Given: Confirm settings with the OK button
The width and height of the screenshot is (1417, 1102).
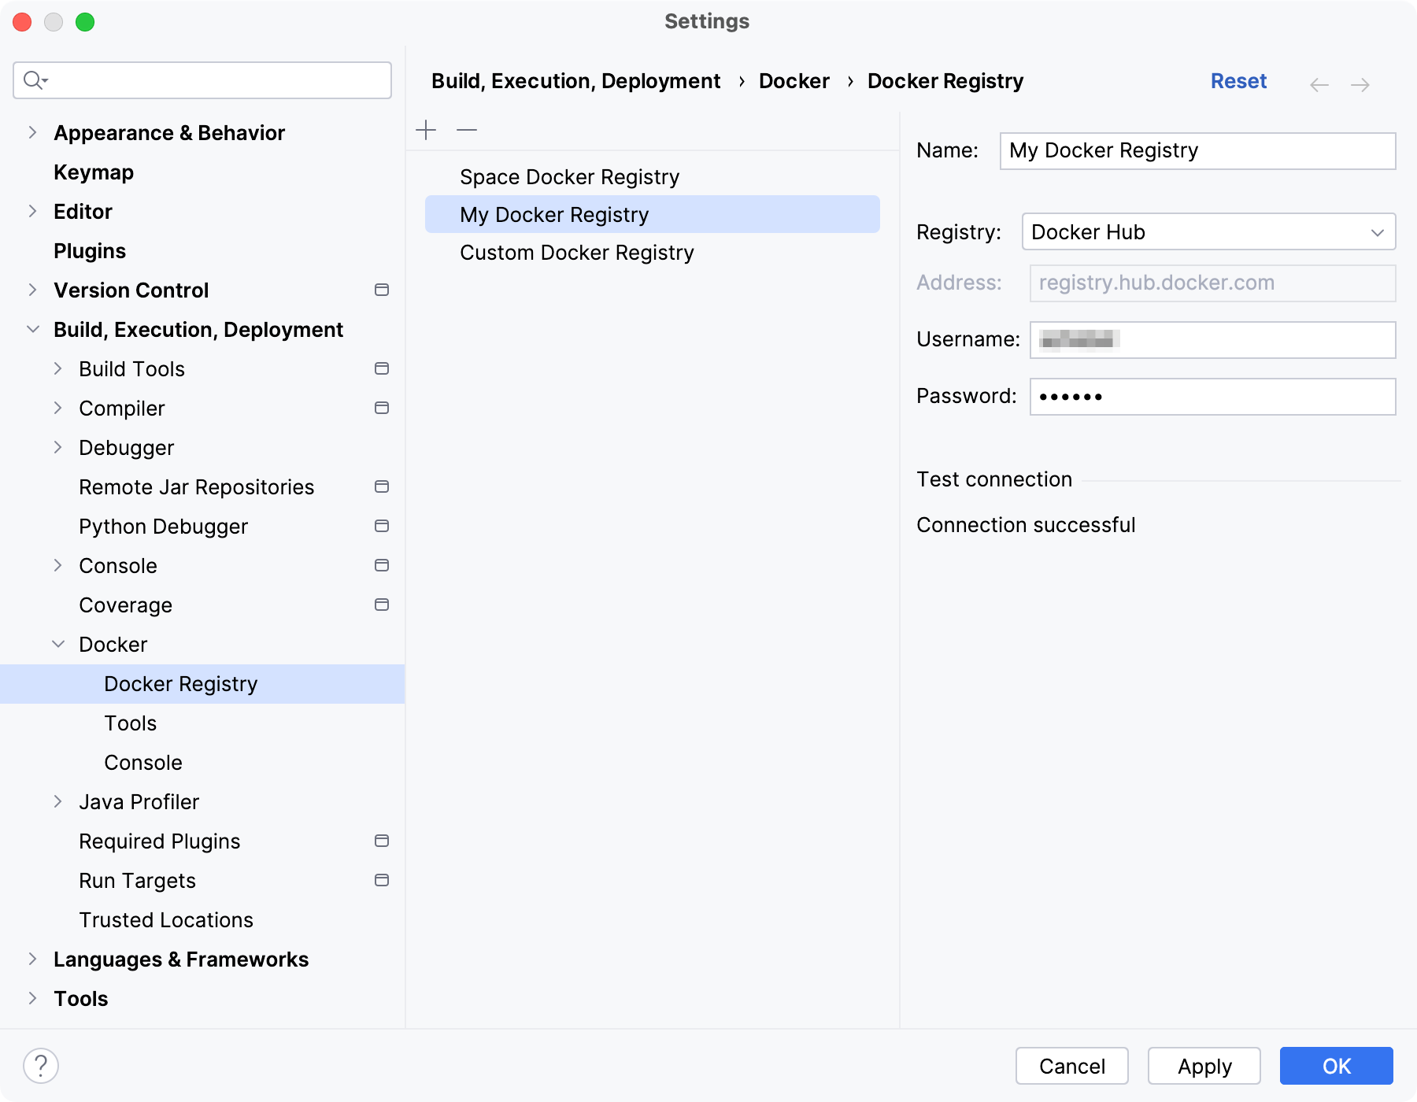Looking at the screenshot, I should click(1336, 1066).
